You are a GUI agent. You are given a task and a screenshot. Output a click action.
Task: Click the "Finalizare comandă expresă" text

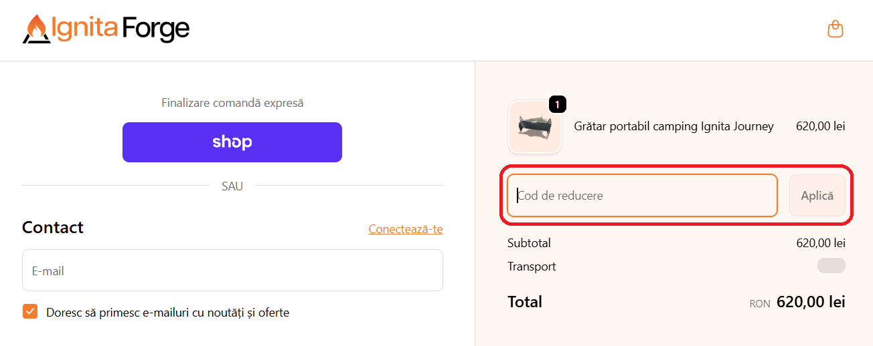[232, 103]
